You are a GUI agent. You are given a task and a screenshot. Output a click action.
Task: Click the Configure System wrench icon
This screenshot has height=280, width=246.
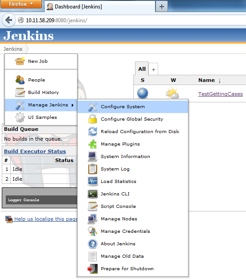[x=93, y=107]
